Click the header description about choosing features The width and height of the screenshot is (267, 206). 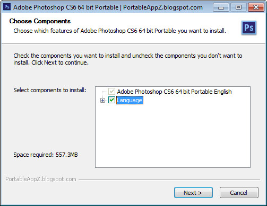point(120,31)
